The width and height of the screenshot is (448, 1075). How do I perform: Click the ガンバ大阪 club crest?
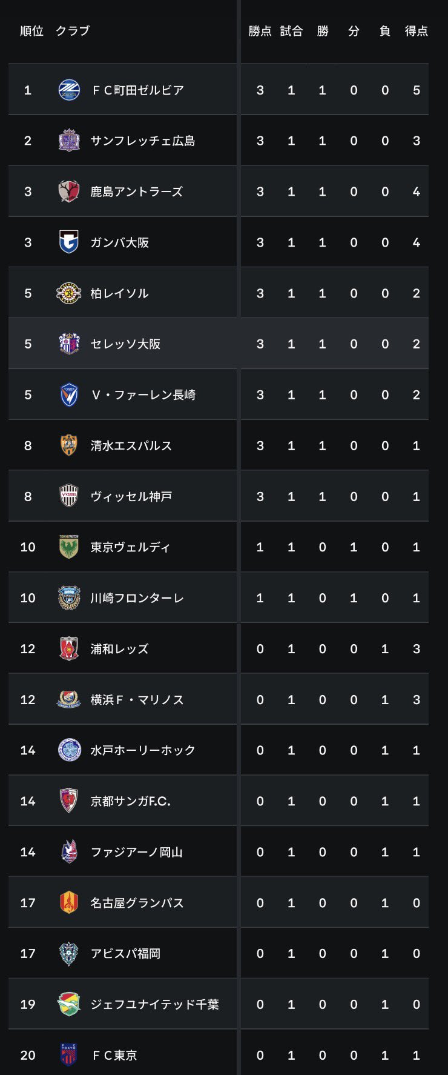pos(69,242)
